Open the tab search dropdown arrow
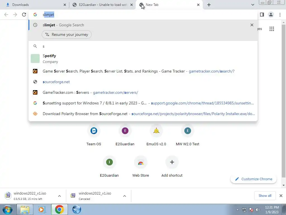 coord(252,5)
